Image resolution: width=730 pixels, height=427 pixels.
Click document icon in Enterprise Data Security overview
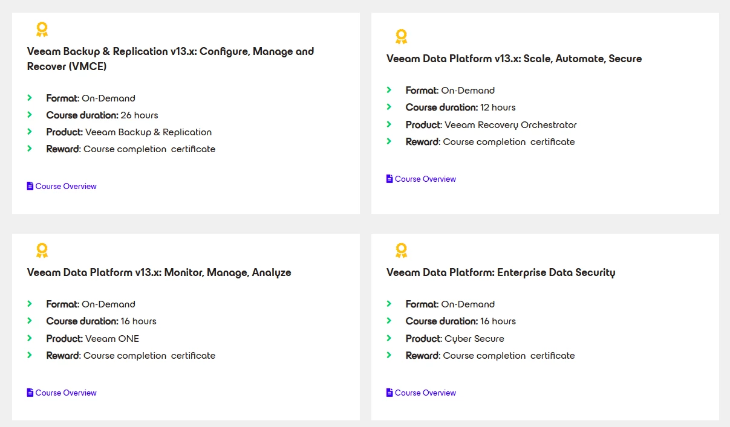[x=389, y=393]
